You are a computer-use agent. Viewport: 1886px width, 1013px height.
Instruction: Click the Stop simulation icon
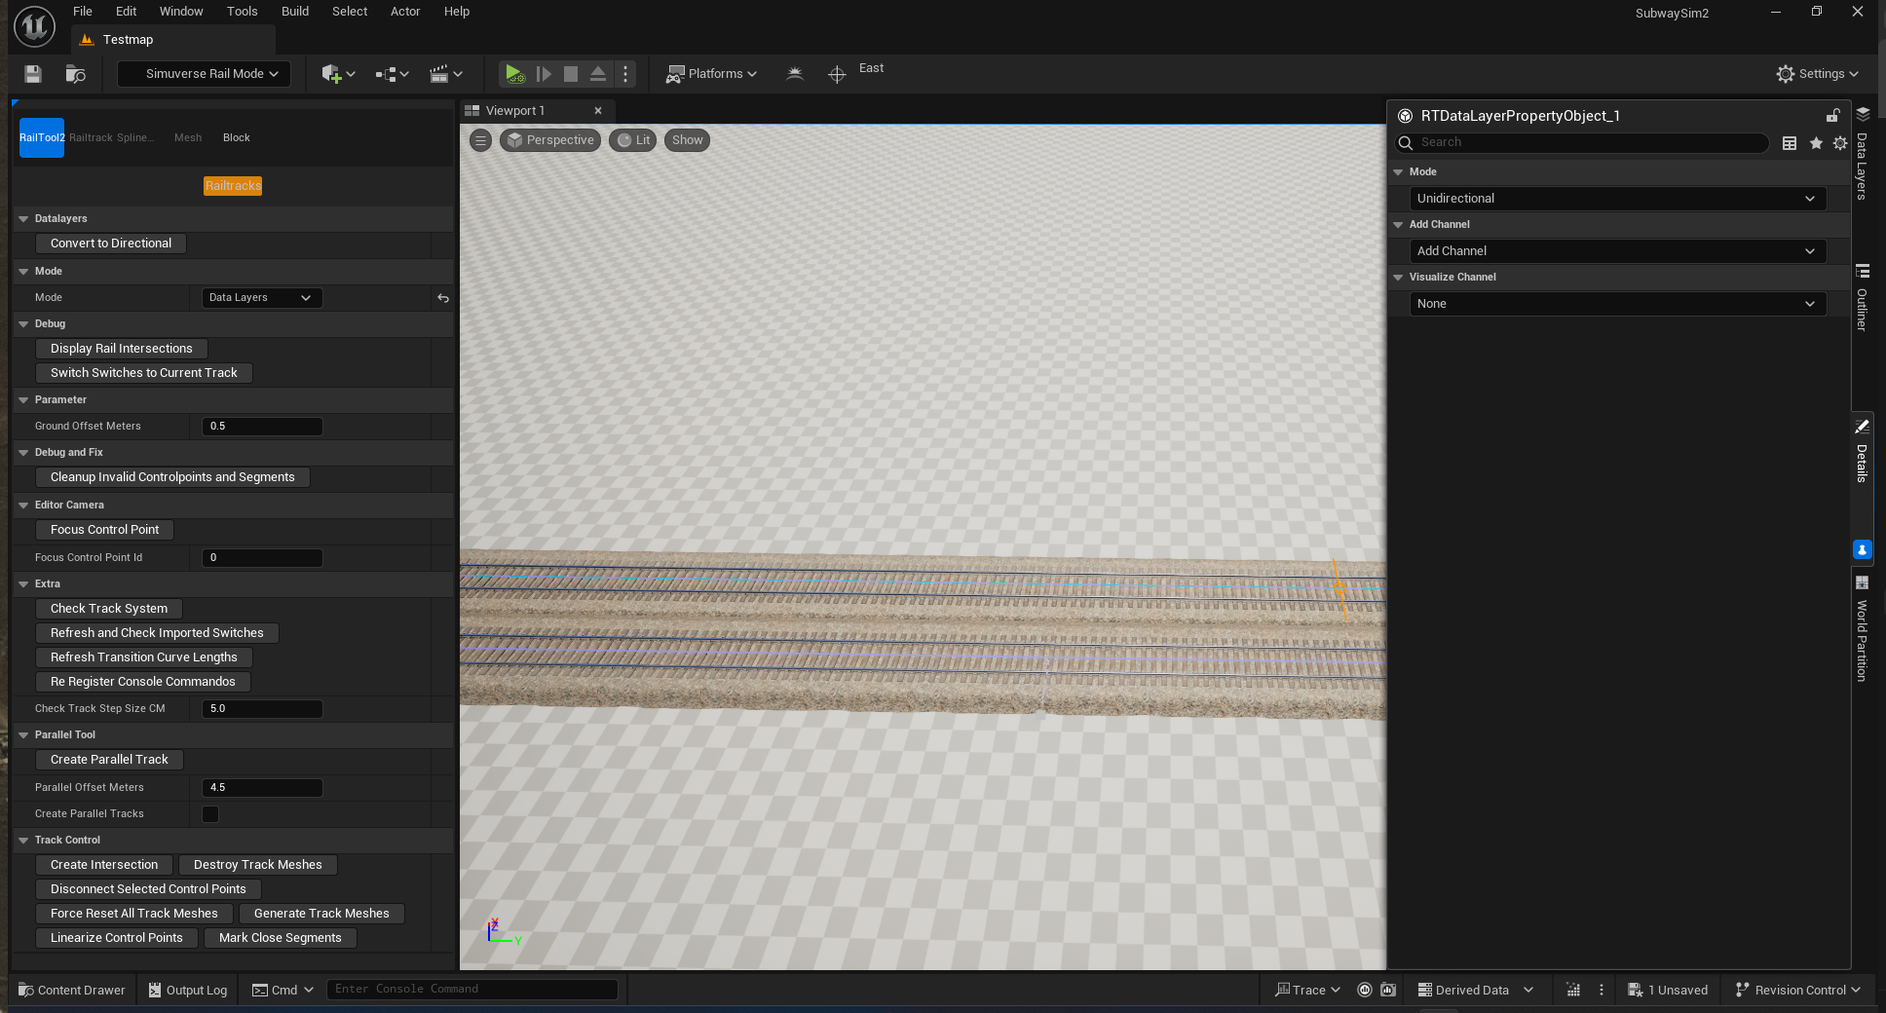[571, 74]
